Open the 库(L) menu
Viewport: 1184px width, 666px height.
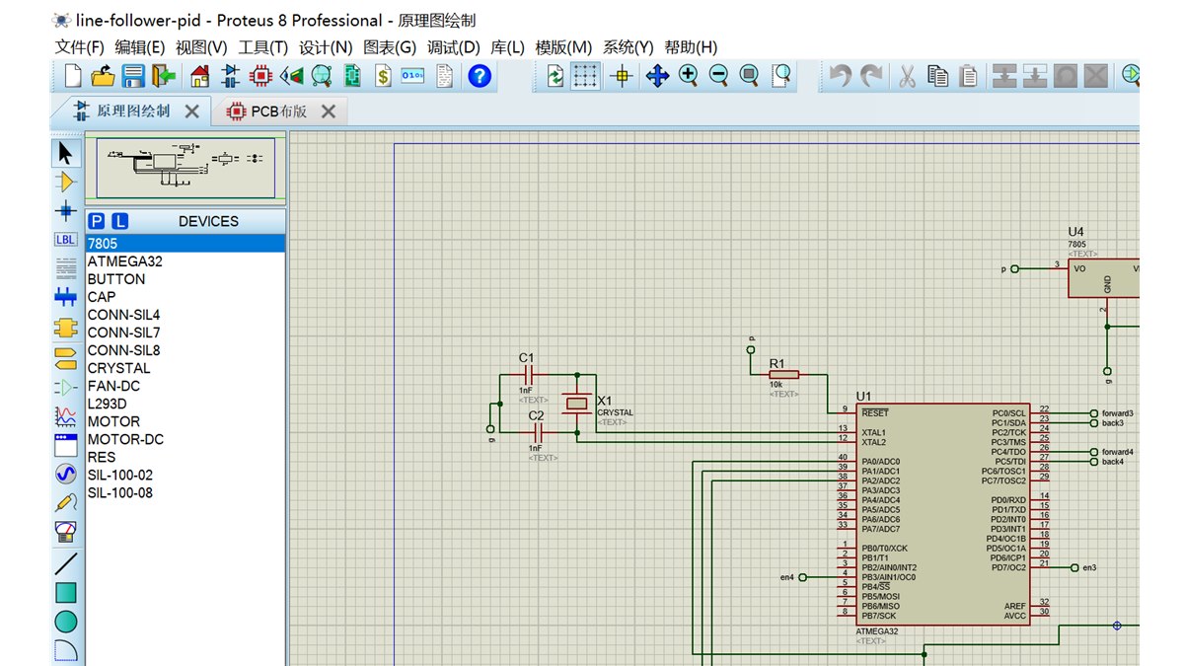tap(508, 47)
